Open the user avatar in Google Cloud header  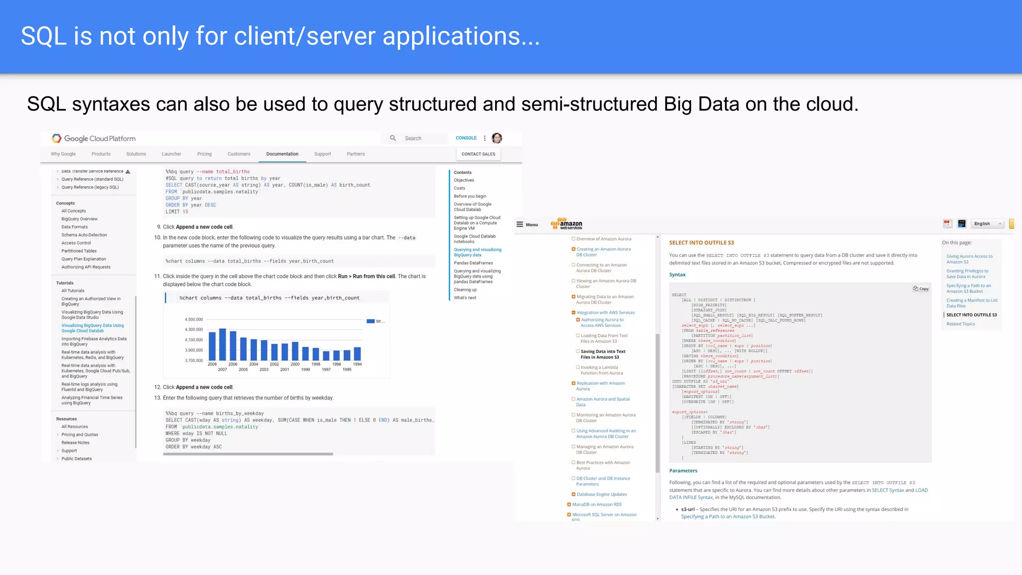pyautogui.click(x=497, y=138)
